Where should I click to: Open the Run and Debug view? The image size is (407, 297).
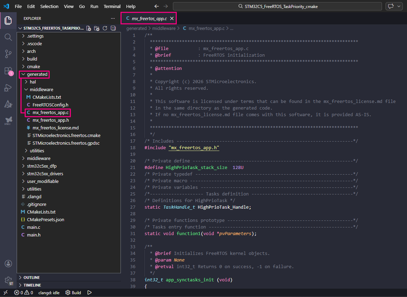coord(8,88)
